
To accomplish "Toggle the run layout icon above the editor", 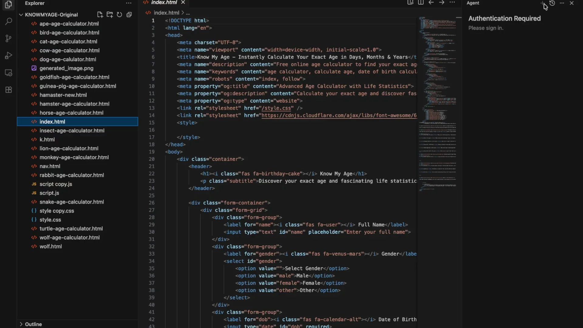I will (410, 2).
